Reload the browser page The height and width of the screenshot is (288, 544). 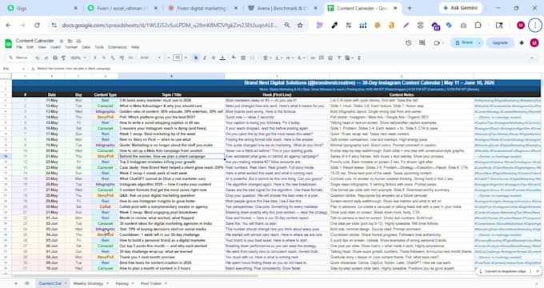(x=37, y=25)
